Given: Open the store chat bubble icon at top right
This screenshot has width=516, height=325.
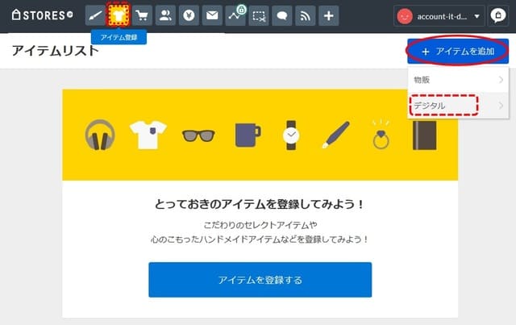Looking at the screenshot, I should click(x=498, y=15).
